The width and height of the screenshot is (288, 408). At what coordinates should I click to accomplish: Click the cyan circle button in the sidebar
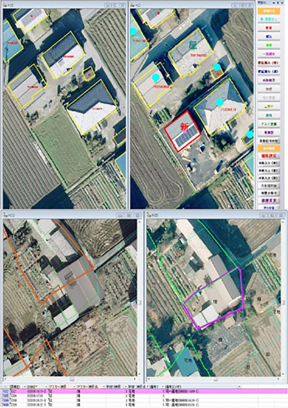point(269,19)
